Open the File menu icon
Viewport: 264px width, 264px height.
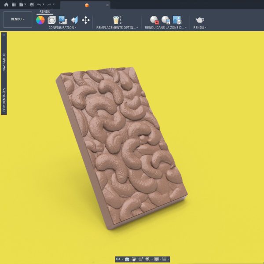pos(21,4)
